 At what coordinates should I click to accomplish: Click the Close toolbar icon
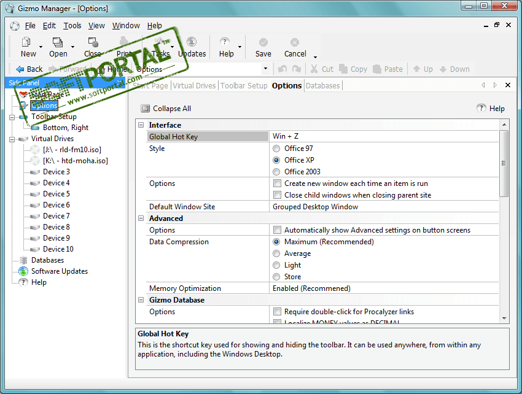pos(93,42)
